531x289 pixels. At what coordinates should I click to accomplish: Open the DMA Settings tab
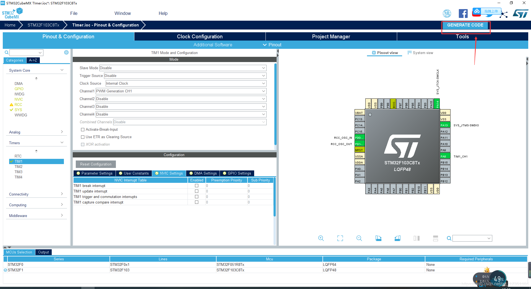(203, 173)
